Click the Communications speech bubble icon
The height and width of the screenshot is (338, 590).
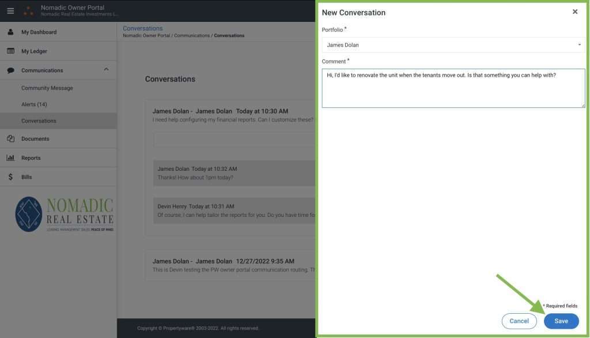tap(10, 70)
